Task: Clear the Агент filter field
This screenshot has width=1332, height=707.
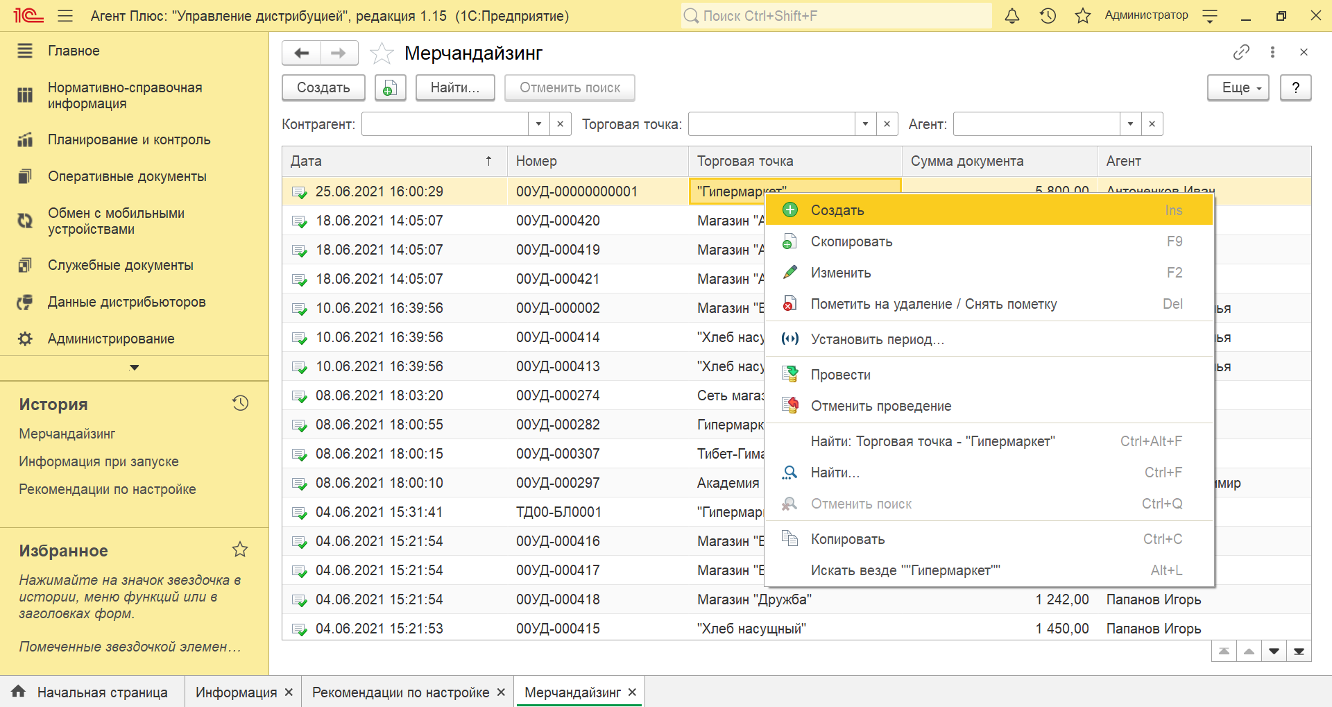Action: [1152, 124]
